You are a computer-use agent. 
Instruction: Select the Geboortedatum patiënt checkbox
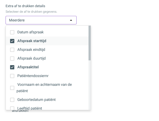(x=12, y=100)
